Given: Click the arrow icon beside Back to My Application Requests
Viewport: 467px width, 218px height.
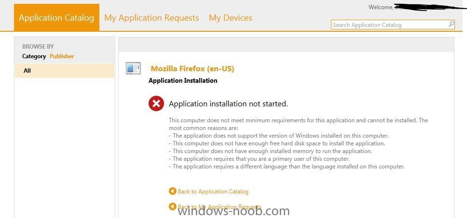Looking at the screenshot, I should 172,206.
